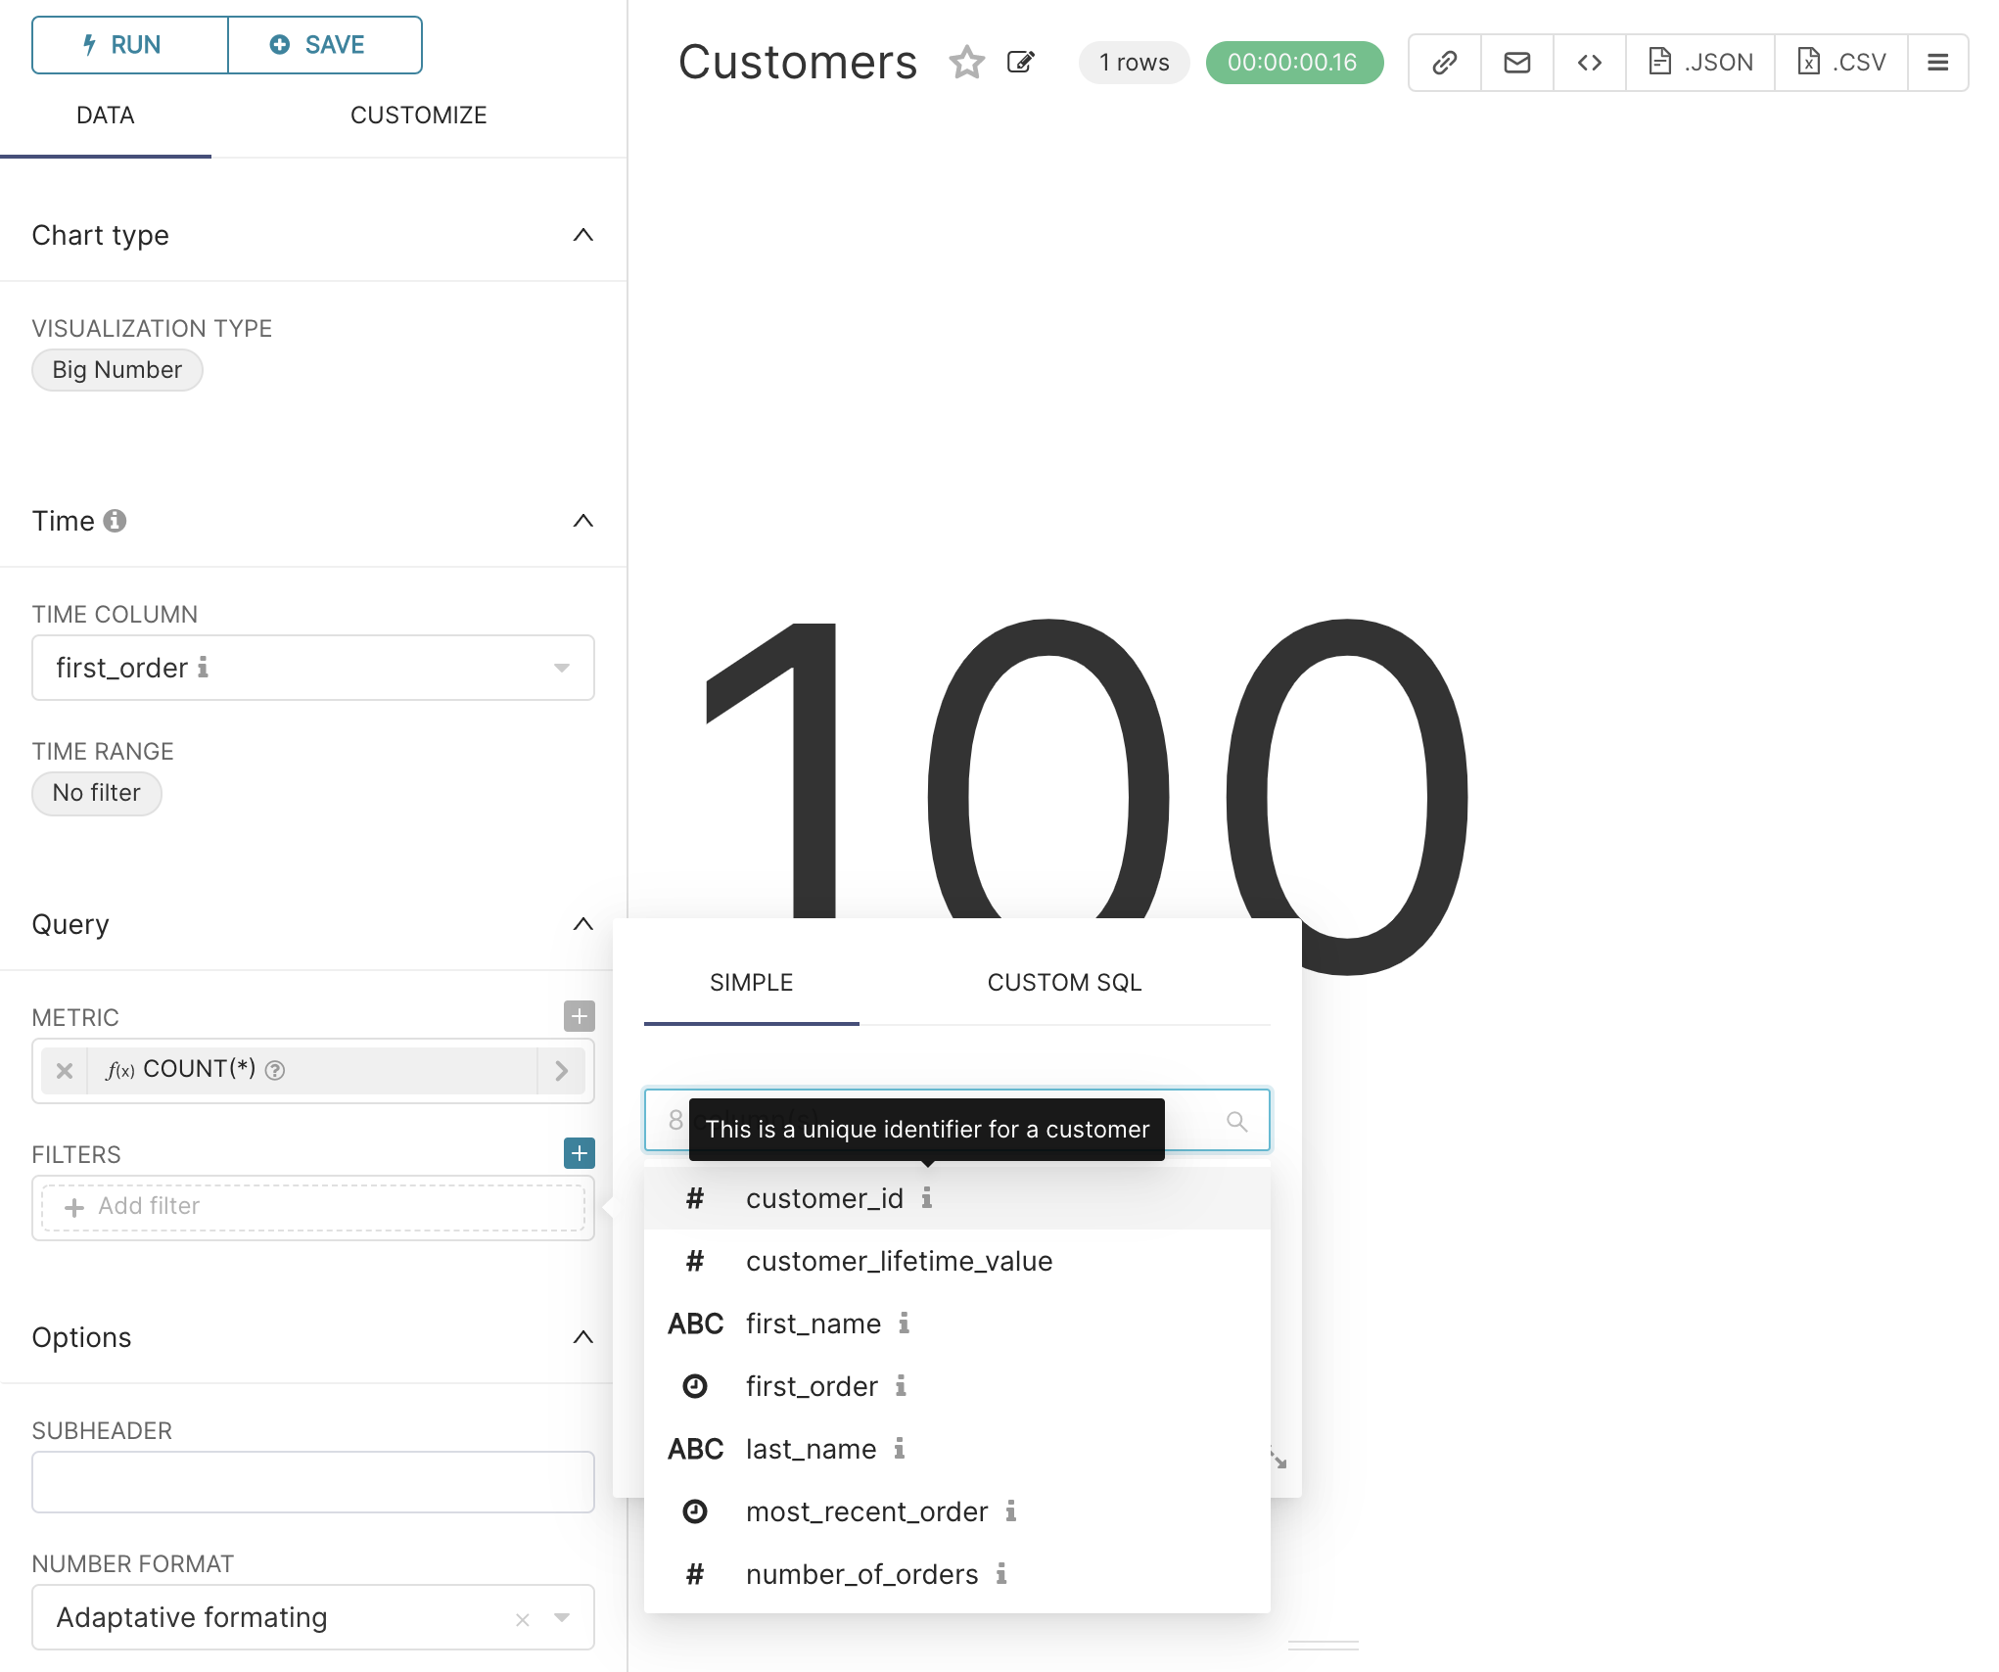Viewport: 1999px width, 1672px height.
Task: Select customer_lifetime_value from column list
Action: click(x=898, y=1261)
